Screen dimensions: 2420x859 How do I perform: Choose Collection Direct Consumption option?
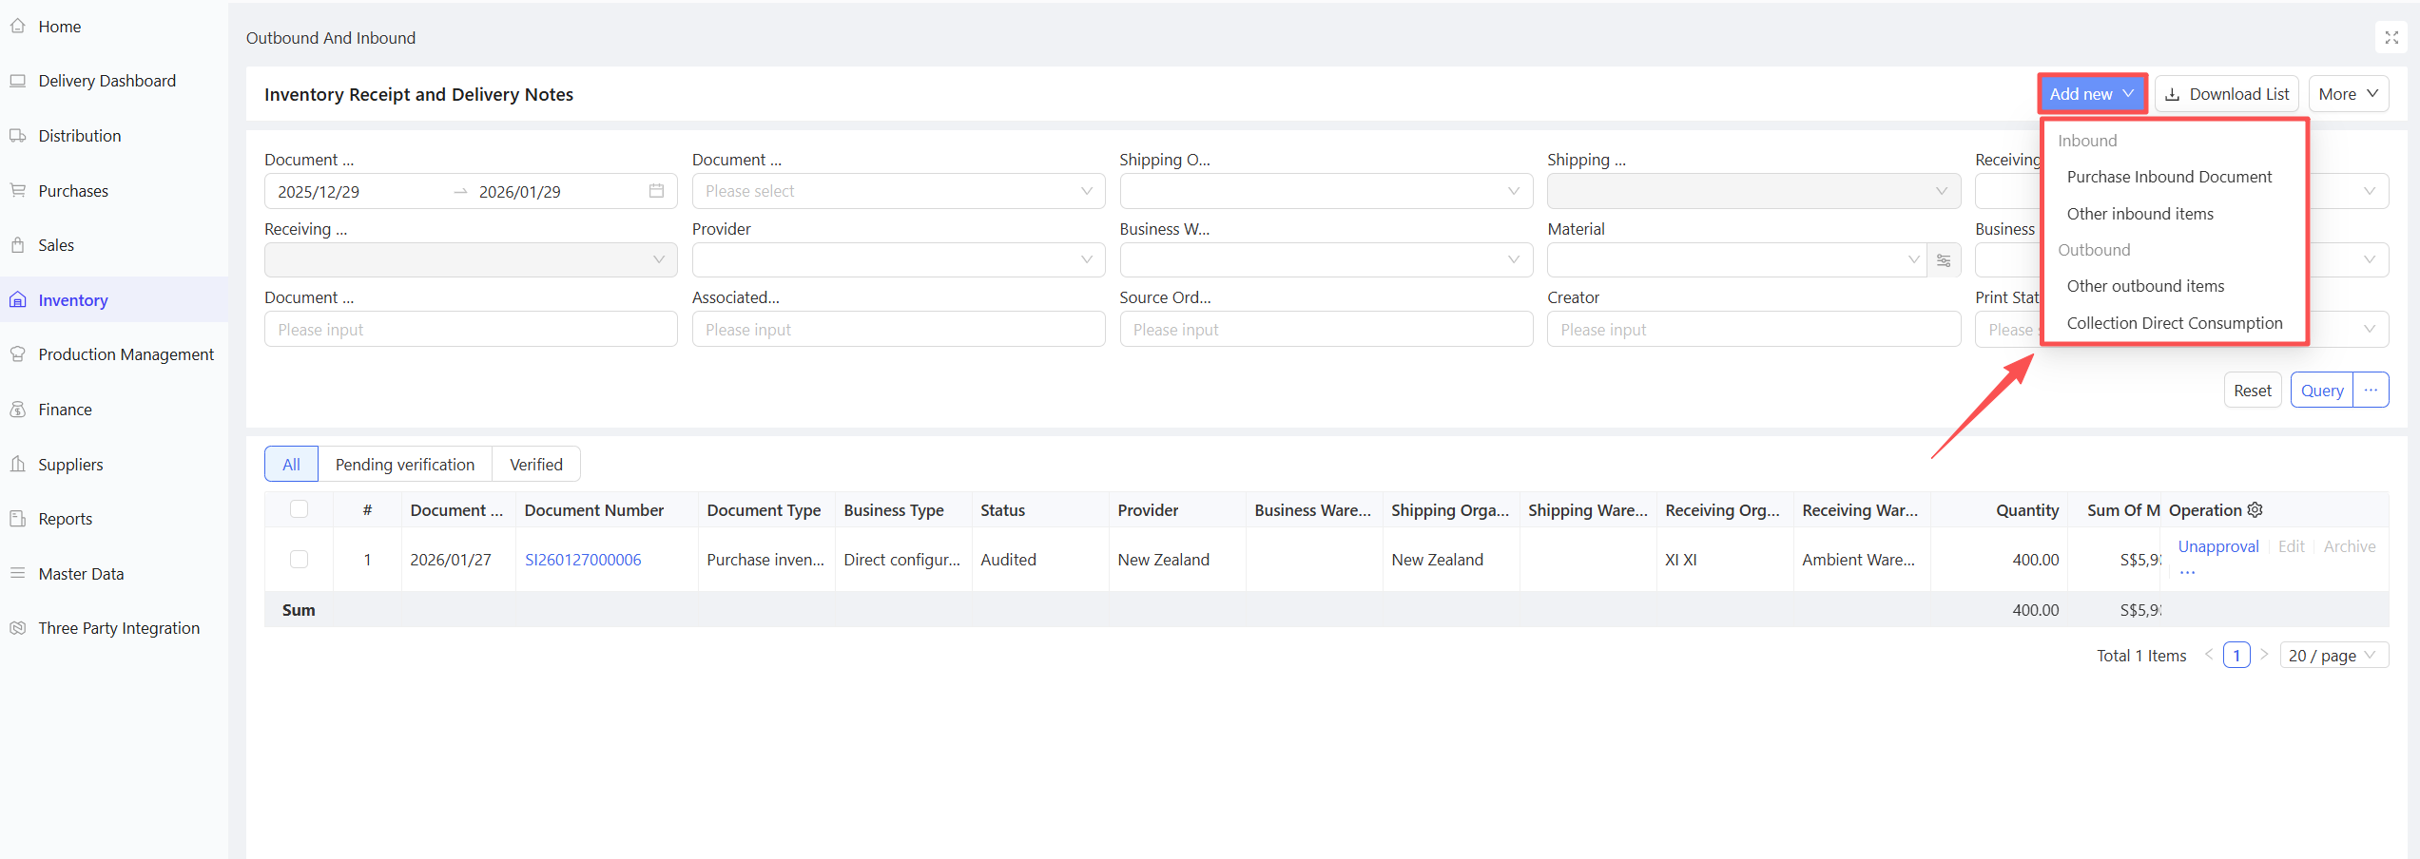click(2174, 323)
